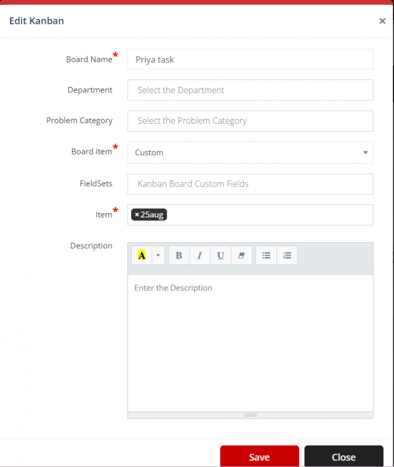The image size is (394, 467).
Task: Open the Select the Department dropdown
Action: tap(251, 90)
